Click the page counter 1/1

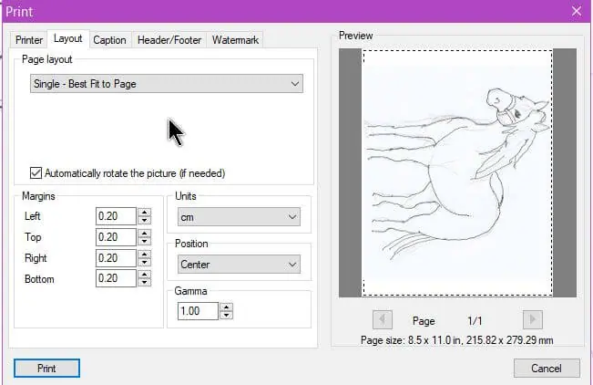click(475, 321)
